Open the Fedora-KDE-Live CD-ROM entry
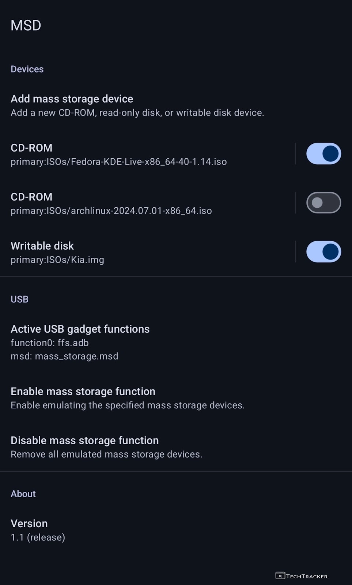The image size is (352, 585). [118, 154]
